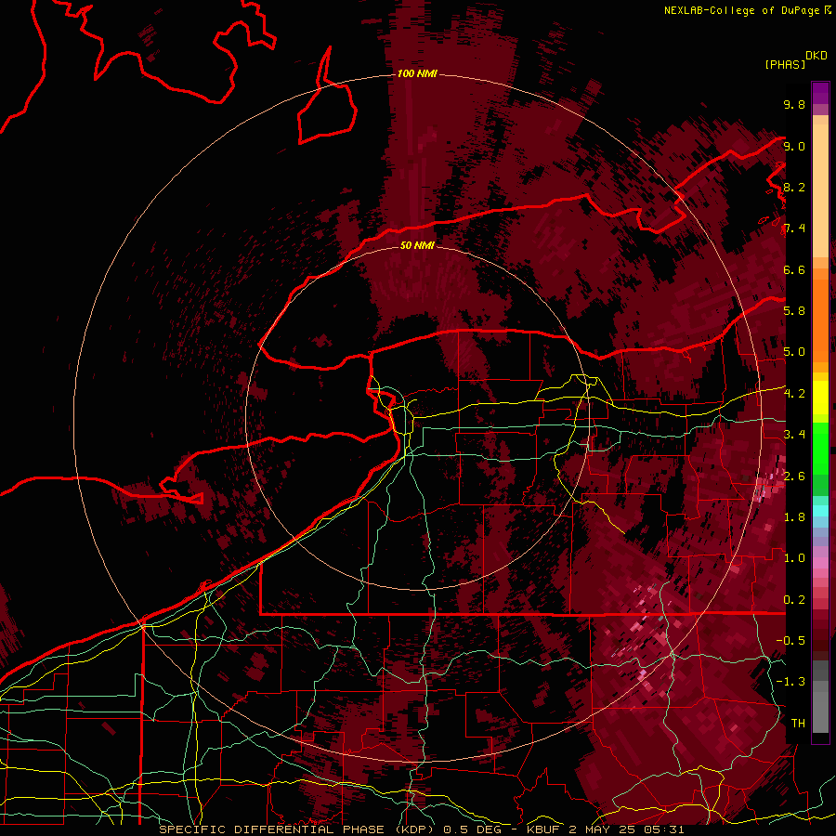Screen dimensions: 836x836
Task: Pick the cyan band of the color scale
Action: coord(820,510)
